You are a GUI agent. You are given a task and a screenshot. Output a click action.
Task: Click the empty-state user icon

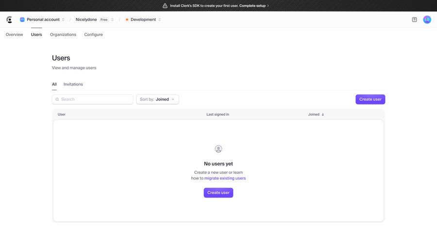click(218, 149)
